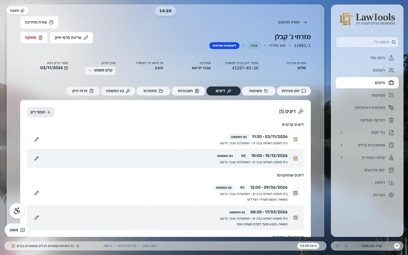Click the notifications bell icon

346,246
